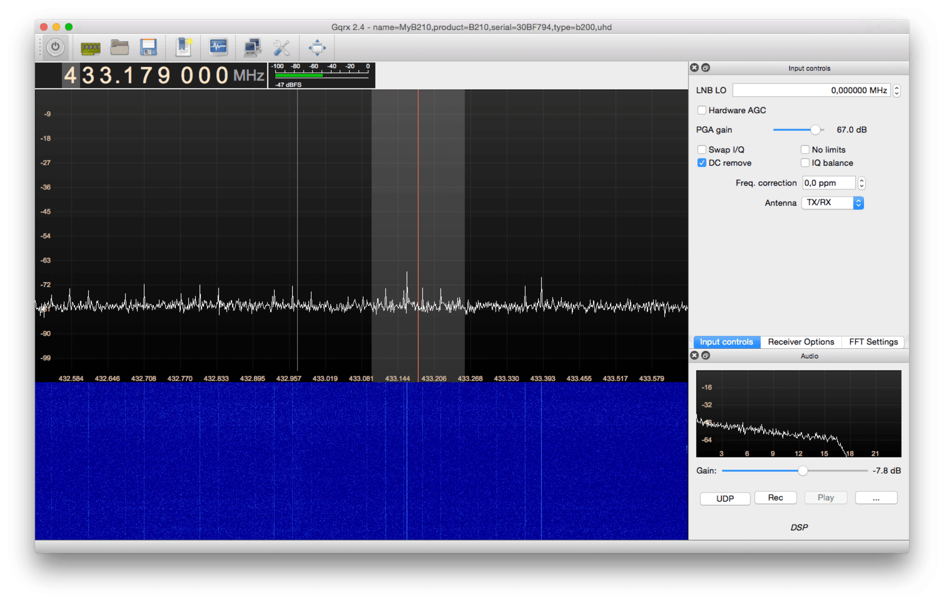Open the Antenna TX/RX dropdown
Viewport: 944px width, 603px height.
pos(832,203)
